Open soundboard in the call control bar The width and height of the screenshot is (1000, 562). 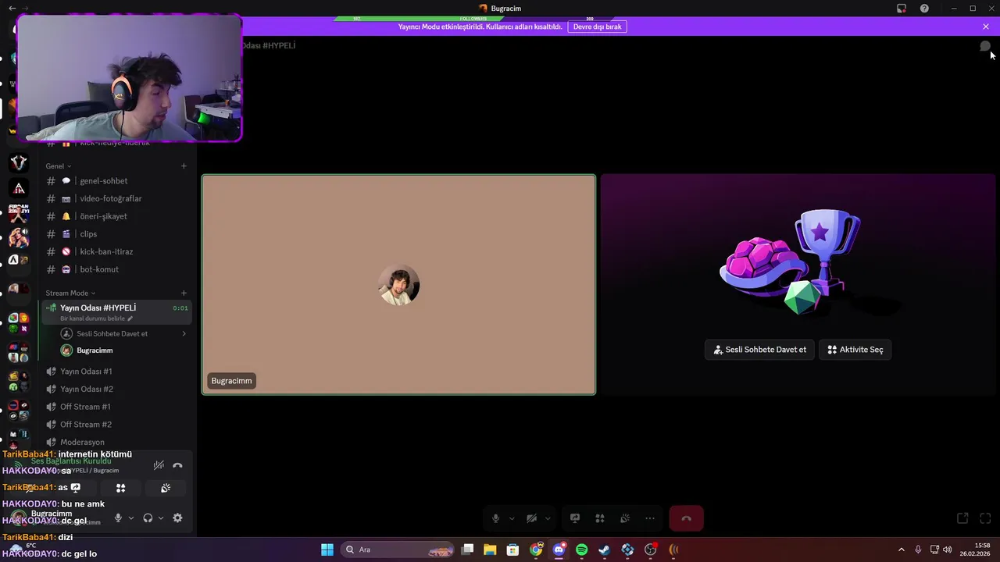(x=625, y=518)
